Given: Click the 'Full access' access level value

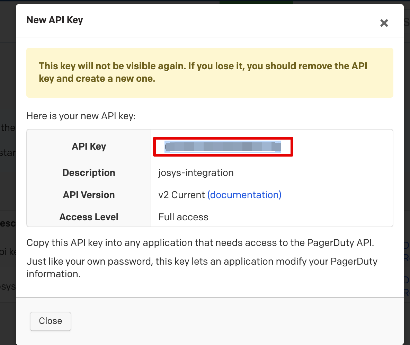Looking at the screenshot, I should click(183, 217).
